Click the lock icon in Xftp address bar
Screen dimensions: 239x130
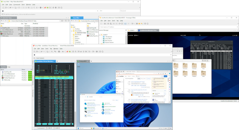tap(3, 11)
